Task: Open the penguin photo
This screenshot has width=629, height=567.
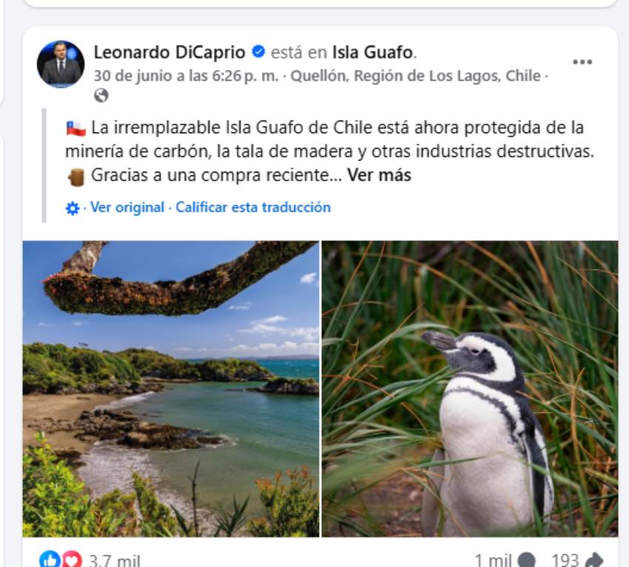Action: [x=470, y=389]
